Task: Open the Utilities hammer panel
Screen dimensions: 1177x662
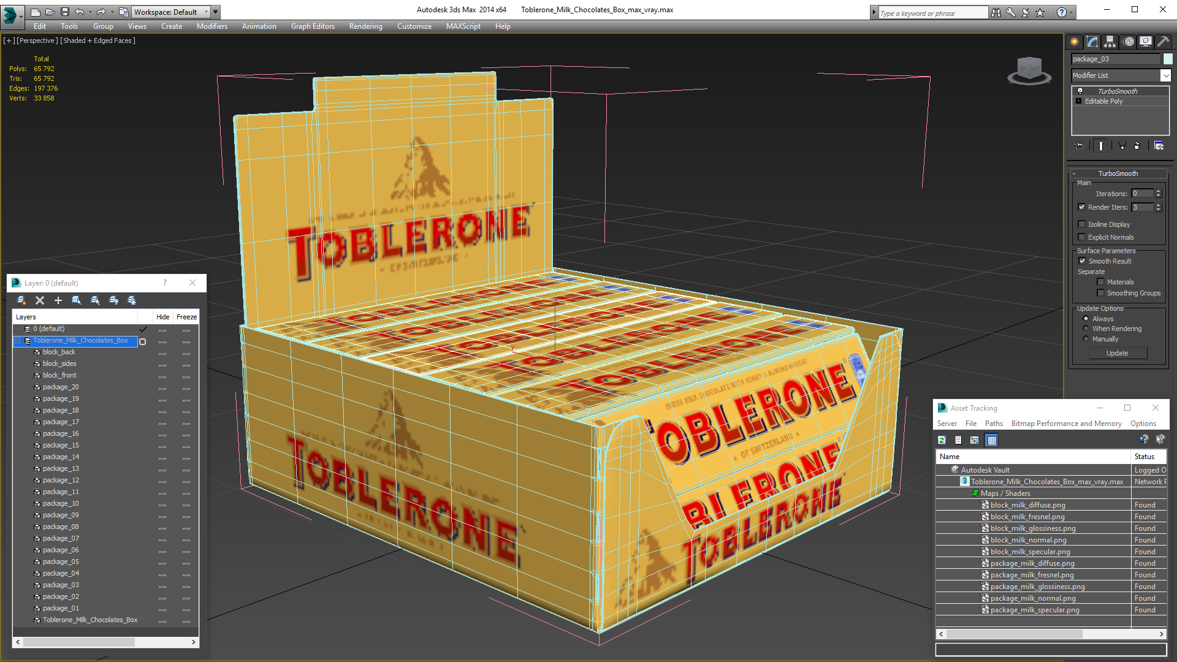Action: [x=1163, y=42]
